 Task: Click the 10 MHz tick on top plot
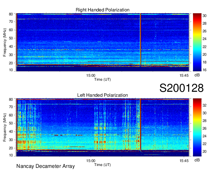click(11, 70)
